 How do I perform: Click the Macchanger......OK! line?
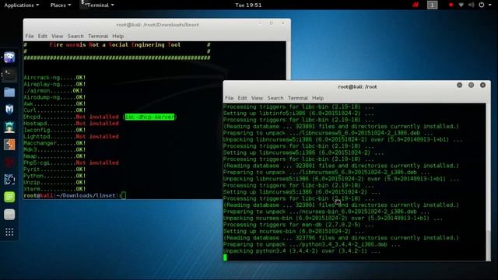point(54,143)
